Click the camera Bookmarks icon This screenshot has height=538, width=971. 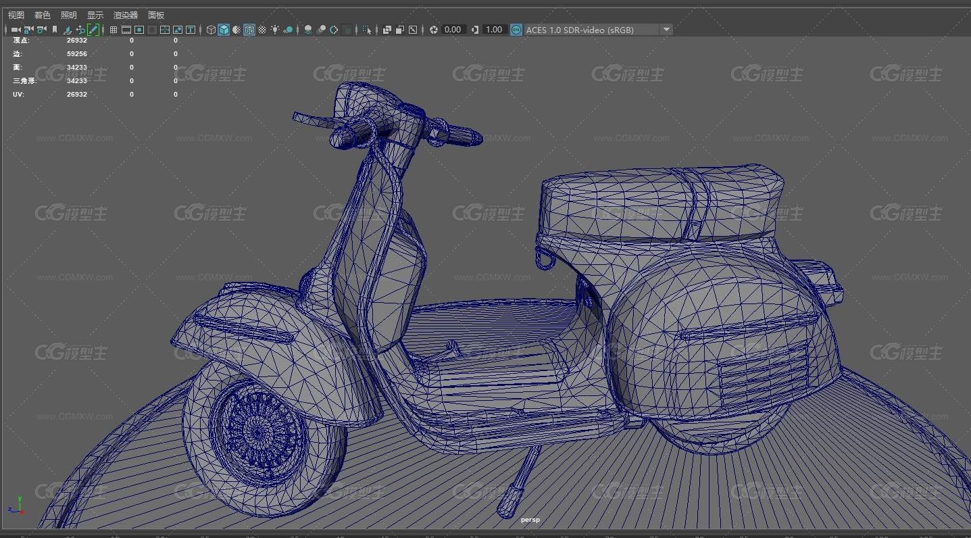pos(55,30)
